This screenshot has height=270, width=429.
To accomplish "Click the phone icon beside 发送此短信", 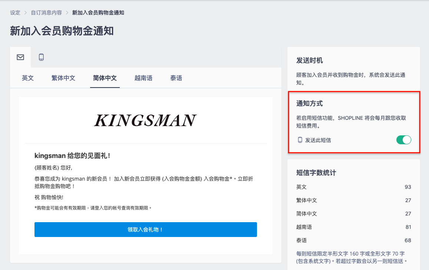I will click(300, 140).
